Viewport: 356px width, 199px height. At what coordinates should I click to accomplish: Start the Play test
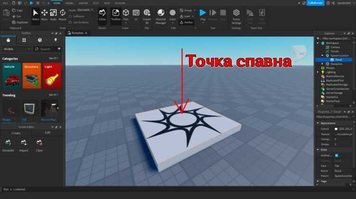[203, 13]
